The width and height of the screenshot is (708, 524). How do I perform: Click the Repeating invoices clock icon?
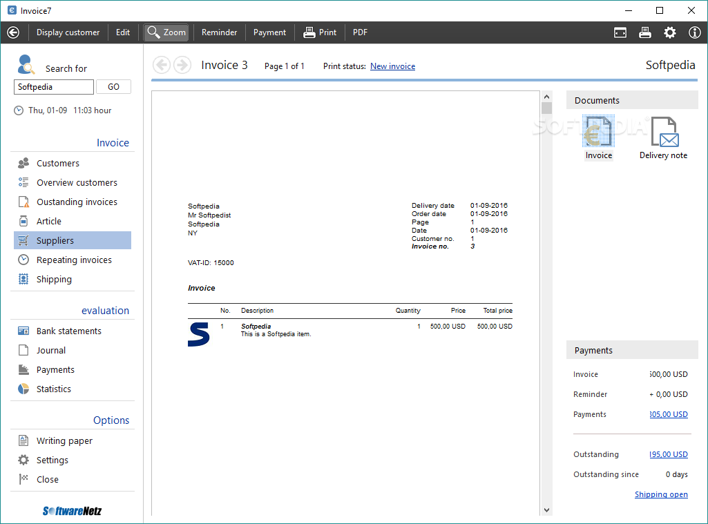click(23, 260)
